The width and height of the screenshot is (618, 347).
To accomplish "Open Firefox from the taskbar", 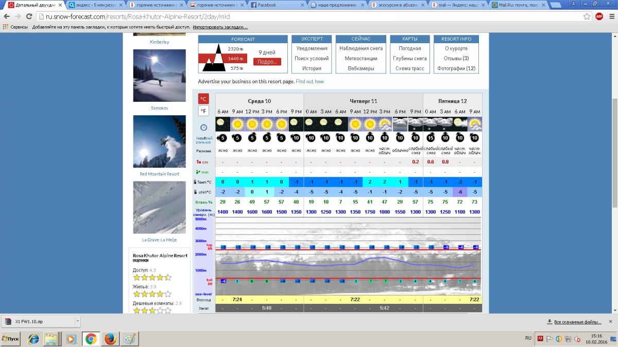I will tap(110, 339).
